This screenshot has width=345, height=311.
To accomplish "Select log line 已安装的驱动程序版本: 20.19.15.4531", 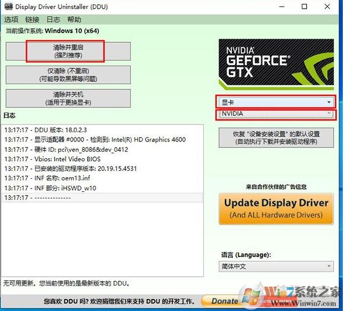I will (102, 169).
